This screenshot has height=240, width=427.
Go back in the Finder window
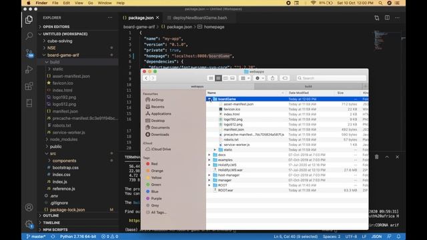[146, 79]
